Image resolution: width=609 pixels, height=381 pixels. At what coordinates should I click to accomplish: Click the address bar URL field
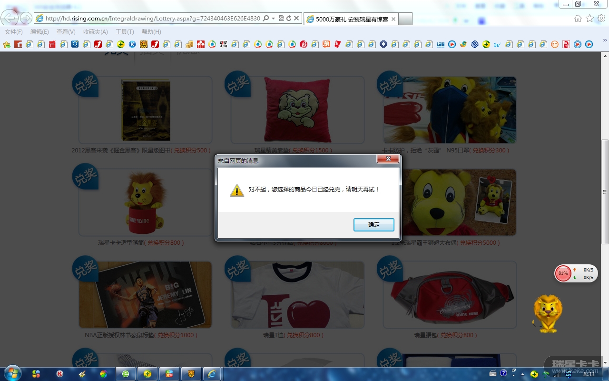(153, 18)
